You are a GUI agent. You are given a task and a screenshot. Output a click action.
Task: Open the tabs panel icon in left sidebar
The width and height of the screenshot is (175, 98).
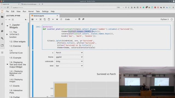(2, 45)
